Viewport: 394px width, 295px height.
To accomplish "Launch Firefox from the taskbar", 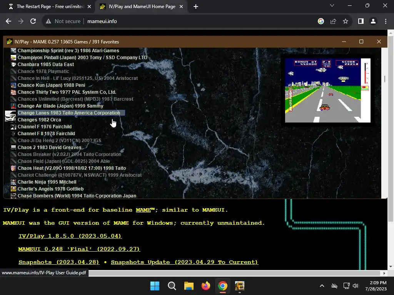I will (x=206, y=286).
